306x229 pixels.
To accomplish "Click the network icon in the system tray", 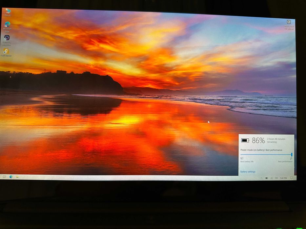I will coord(272,178).
